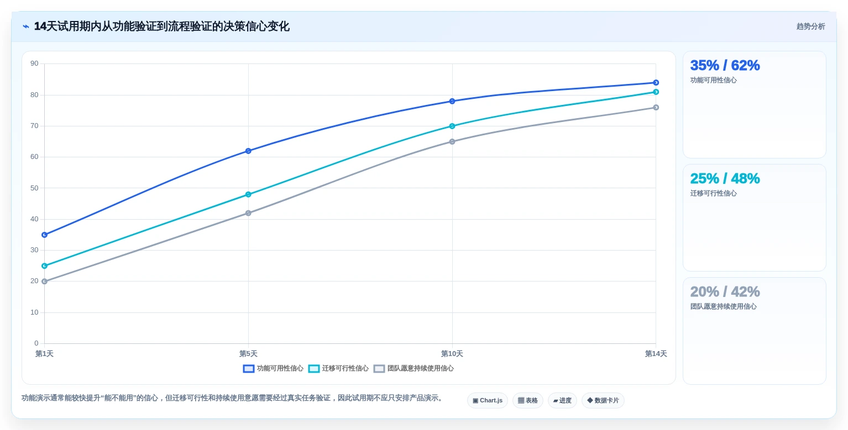Toggle the 团队愿意持续使用信心 legend swatch

point(379,369)
